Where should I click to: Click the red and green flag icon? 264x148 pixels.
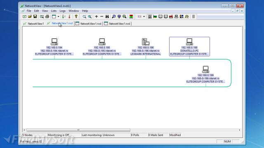[131, 16]
